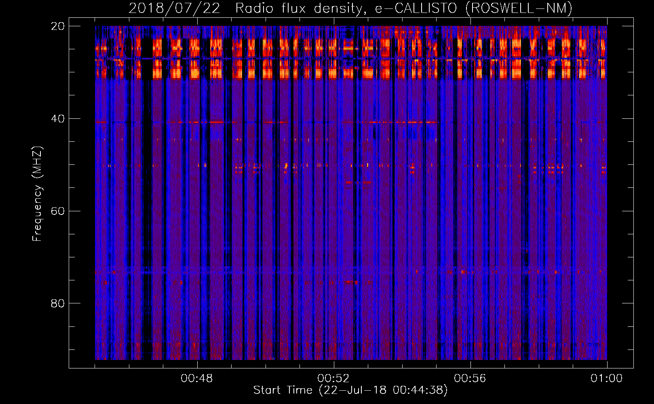654x404 pixels.
Task: Click the 20 frequency tick label
Action: (58, 26)
